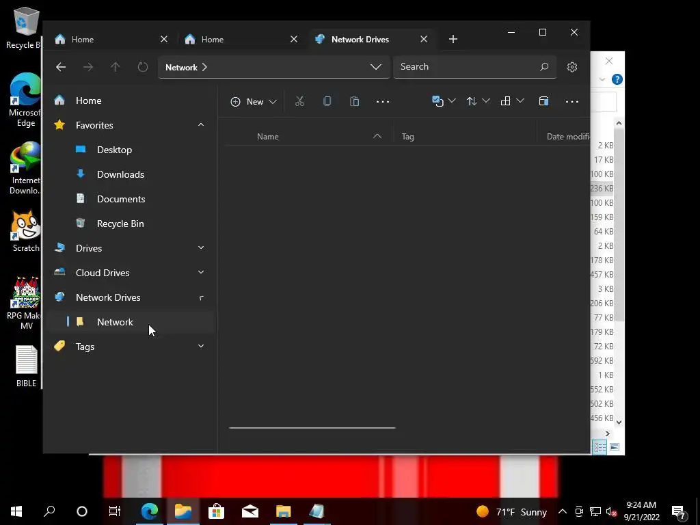Click background window's vertical scrollbar thumb
This screenshot has width=700, height=525.
coord(619,226)
